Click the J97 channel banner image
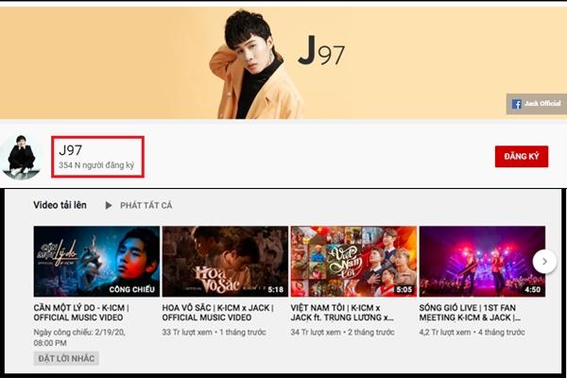Viewport: 567px width, 378px height. pos(283,60)
